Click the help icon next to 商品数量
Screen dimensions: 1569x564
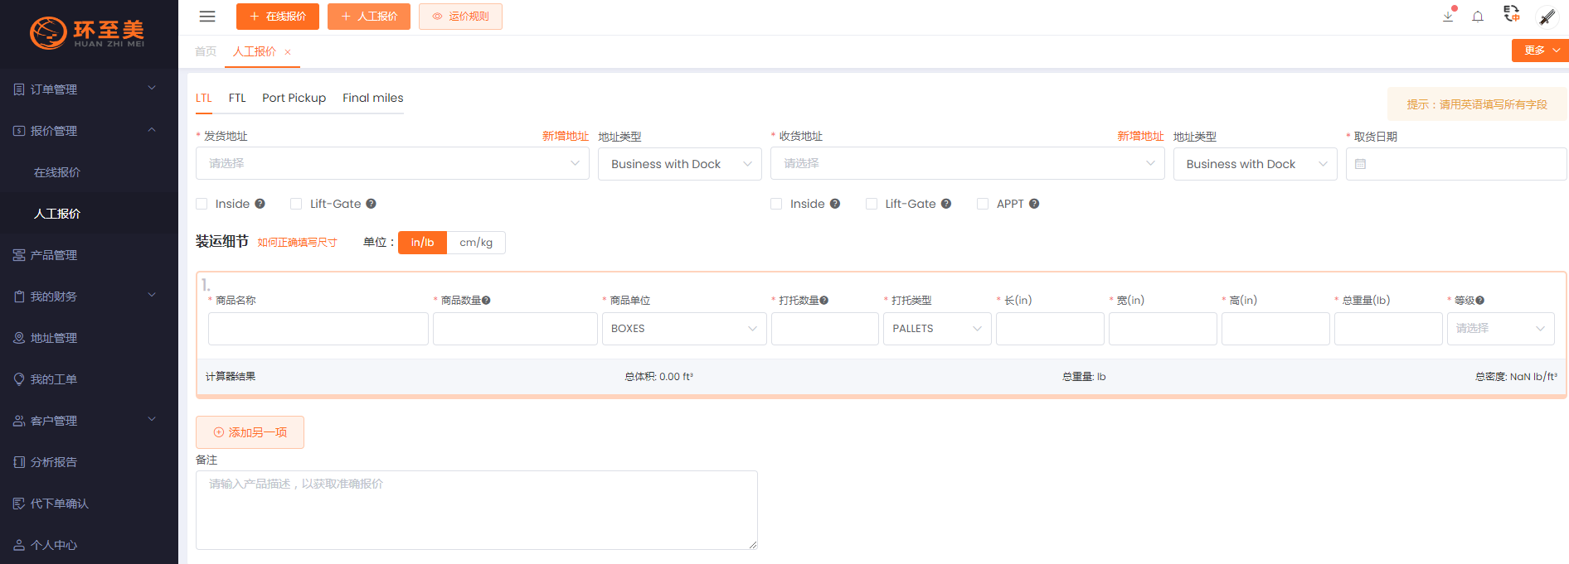486,301
